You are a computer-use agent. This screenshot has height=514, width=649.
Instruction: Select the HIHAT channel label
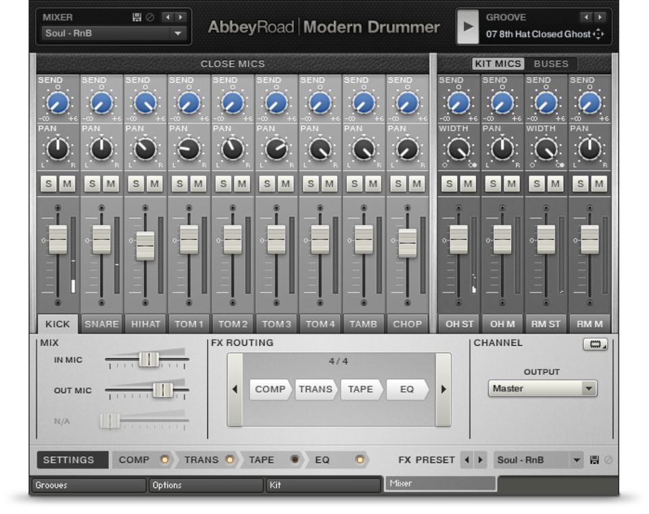coord(145,324)
